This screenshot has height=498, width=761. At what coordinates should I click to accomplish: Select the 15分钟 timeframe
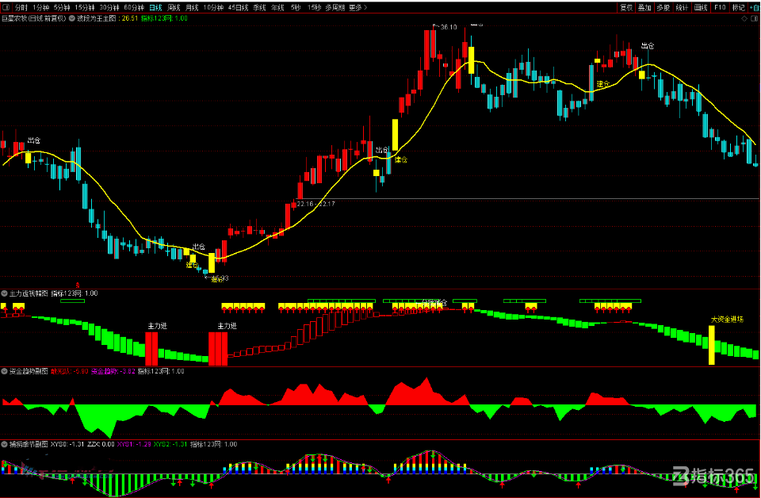(x=85, y=7)
